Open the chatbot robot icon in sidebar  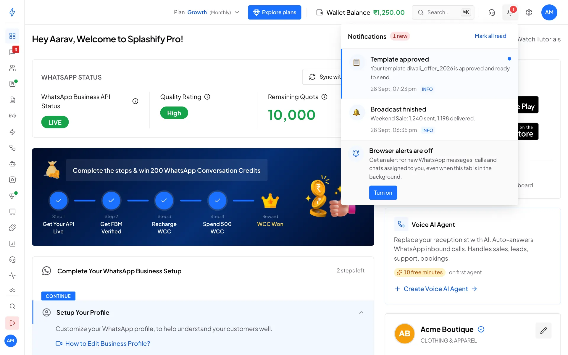point(12,164)
